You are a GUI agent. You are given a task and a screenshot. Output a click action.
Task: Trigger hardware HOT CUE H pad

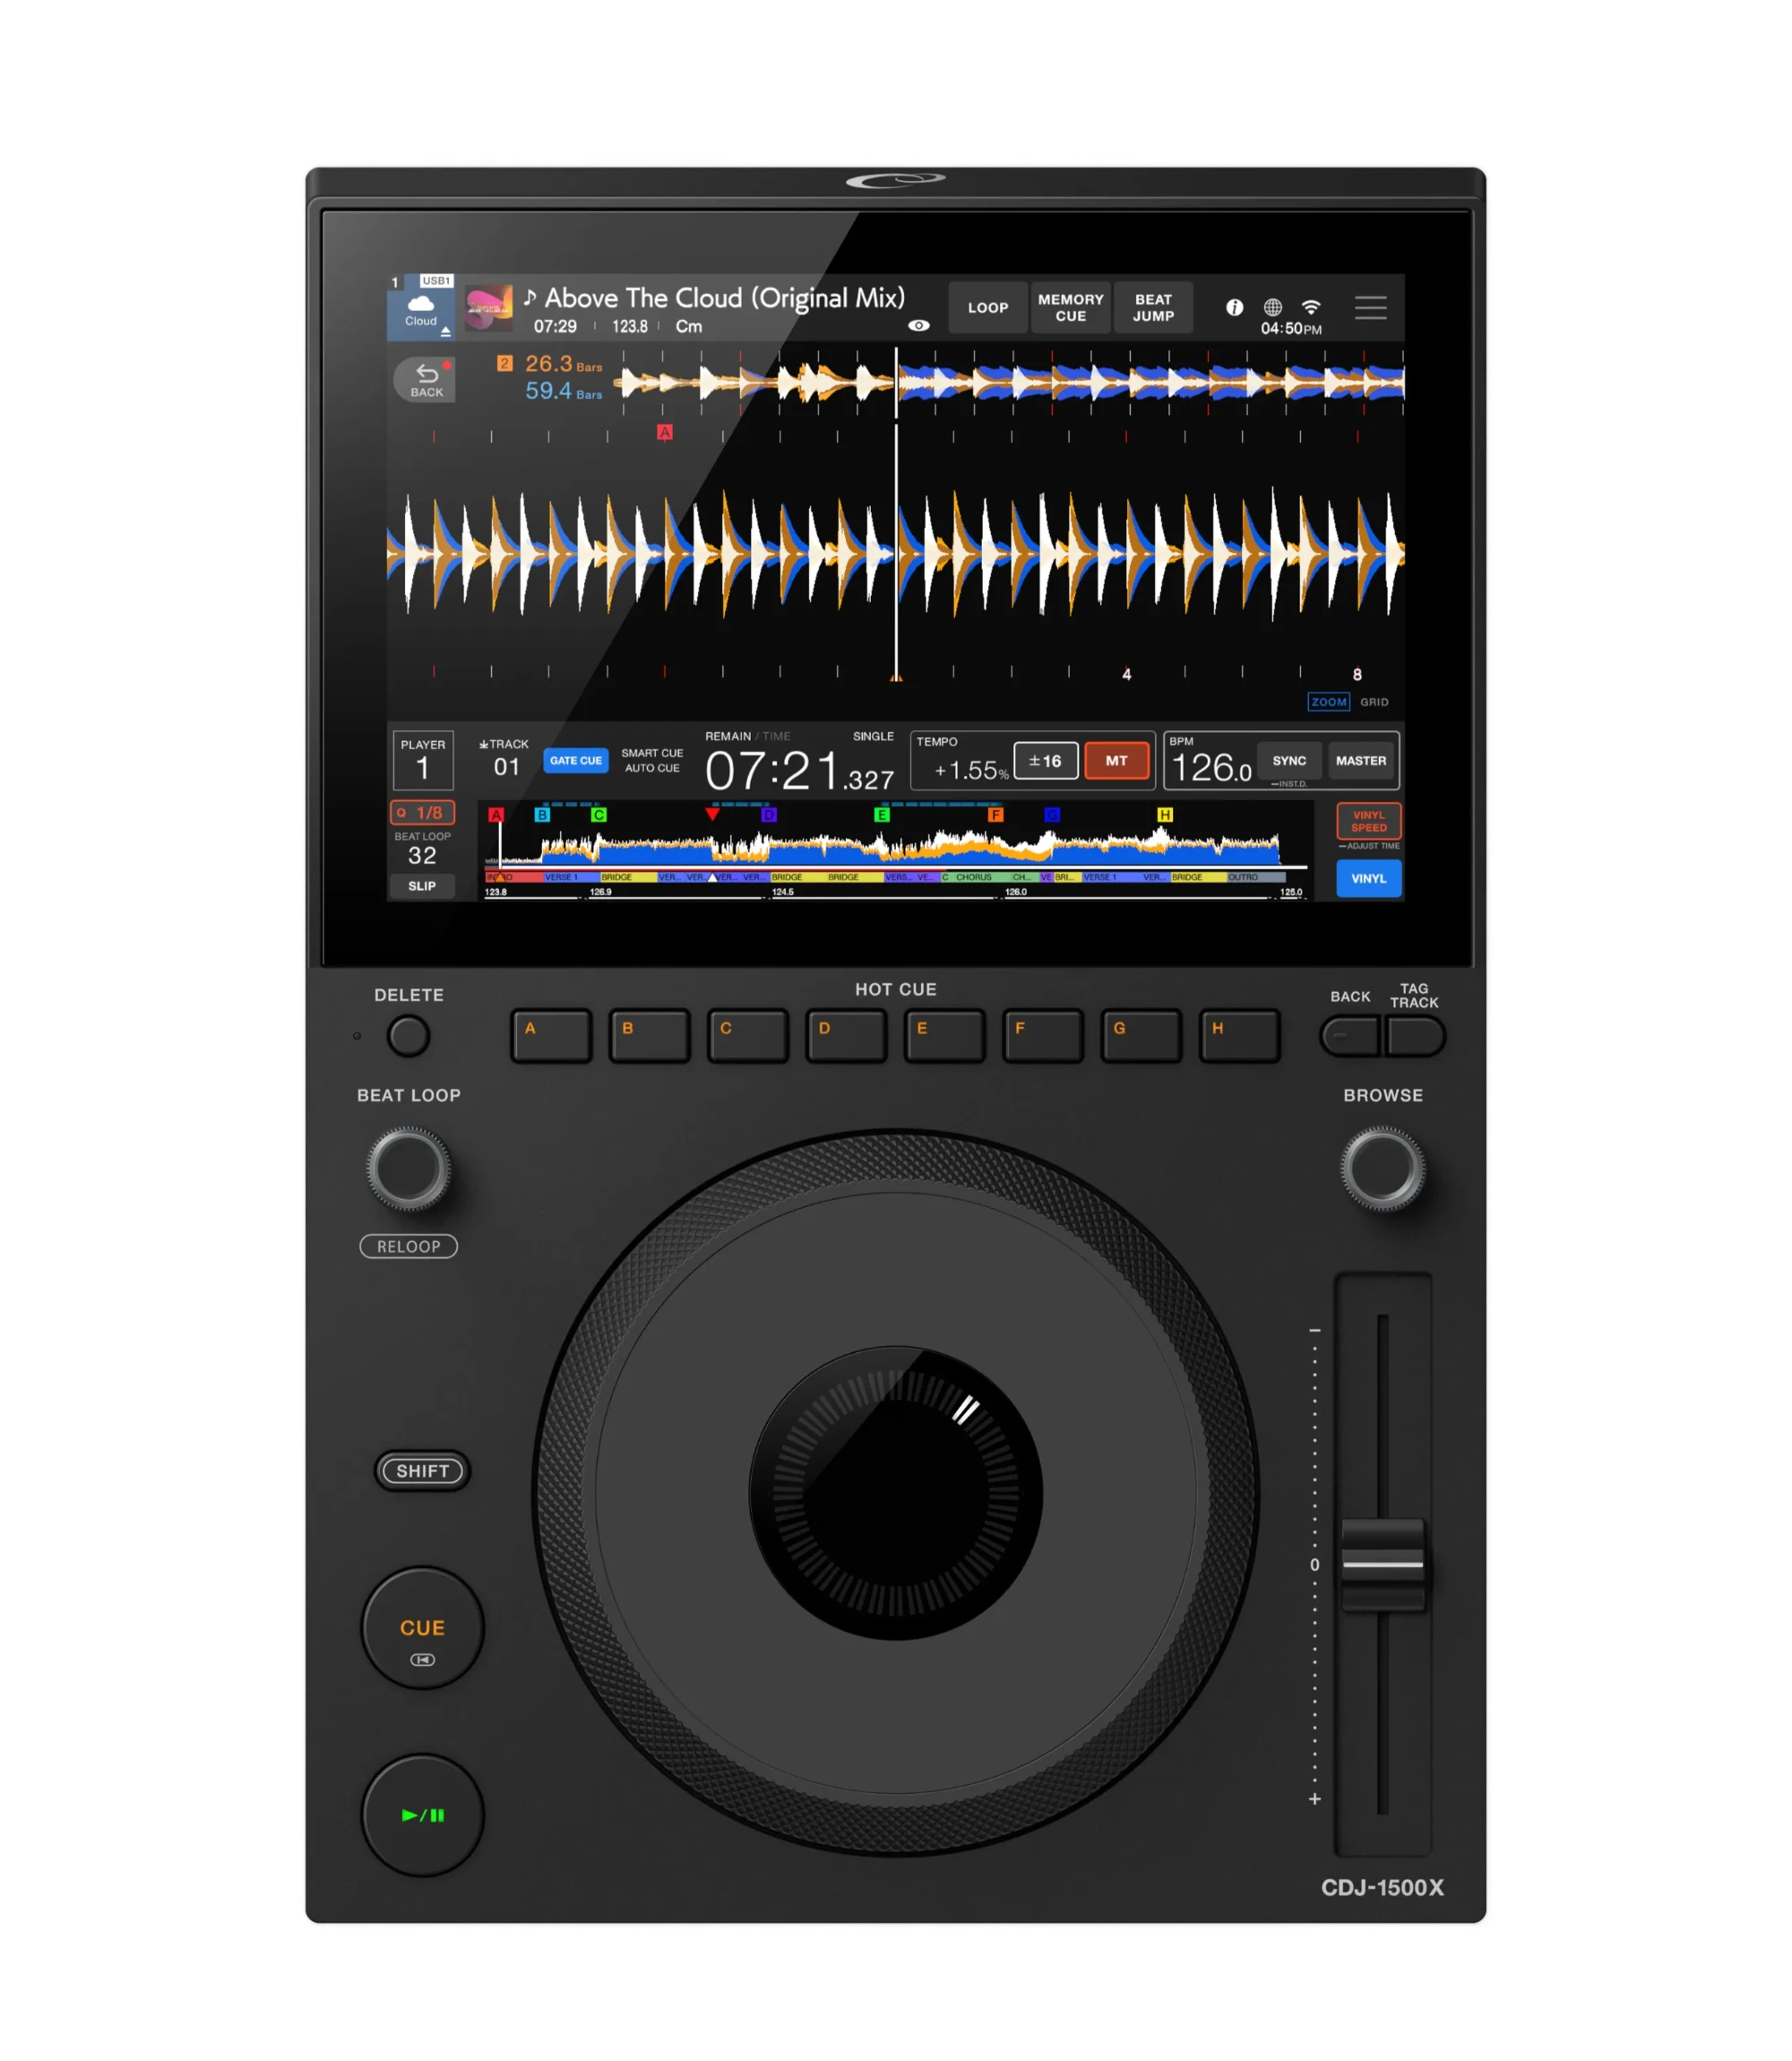(1239, 1035)
